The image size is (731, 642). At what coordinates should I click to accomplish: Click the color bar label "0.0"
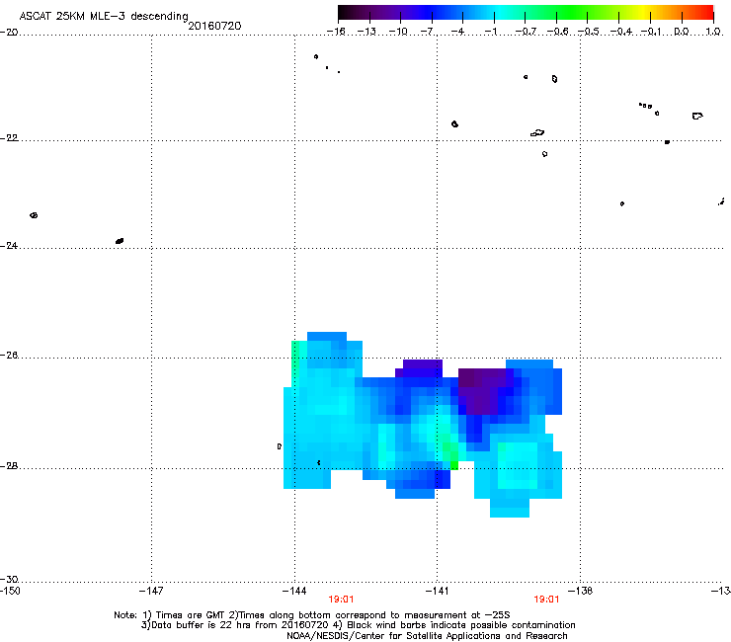[682, 32]
